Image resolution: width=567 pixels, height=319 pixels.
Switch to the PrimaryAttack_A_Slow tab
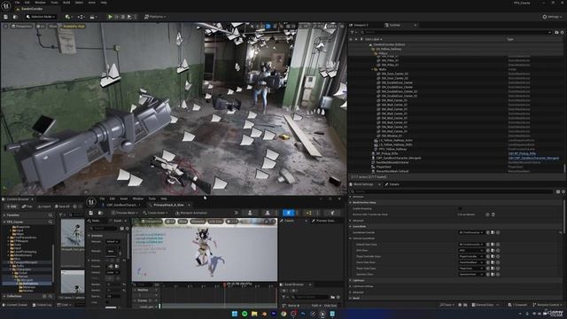169,205
